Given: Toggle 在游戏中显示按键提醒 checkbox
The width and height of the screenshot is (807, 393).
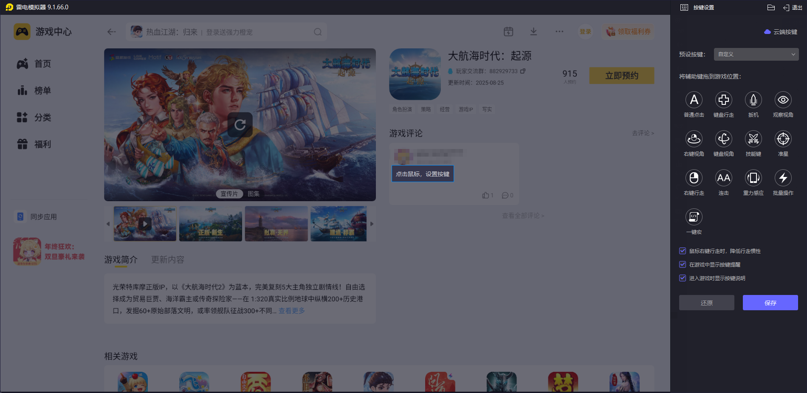Looking at the screenshot, I should click(683, 264).
